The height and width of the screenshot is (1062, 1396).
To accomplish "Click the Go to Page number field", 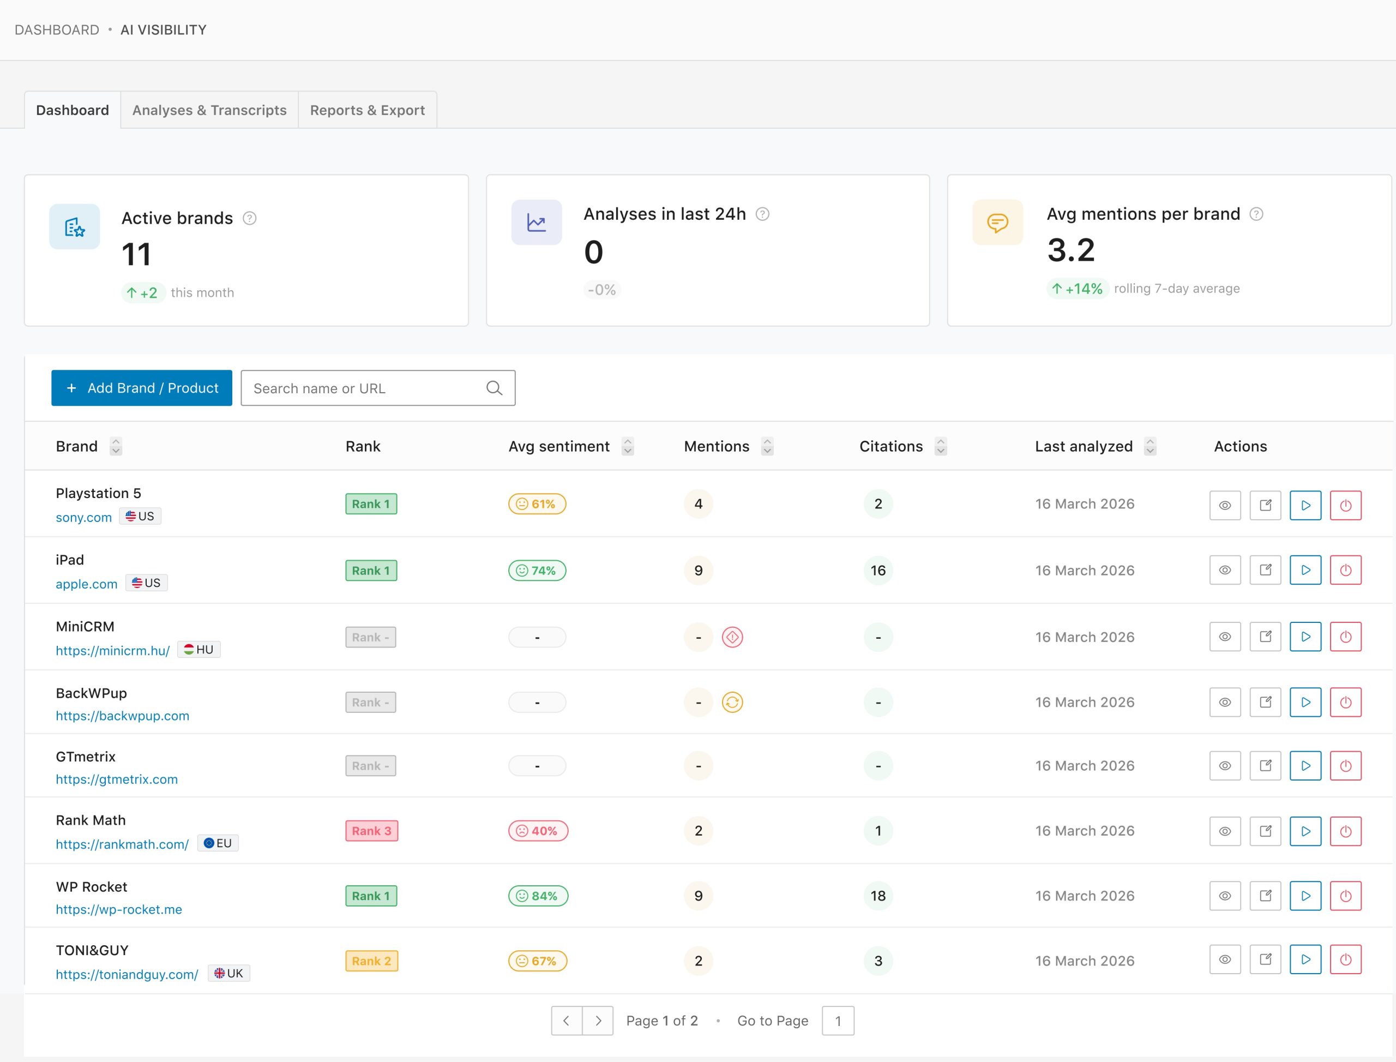I will point(838,1021).
